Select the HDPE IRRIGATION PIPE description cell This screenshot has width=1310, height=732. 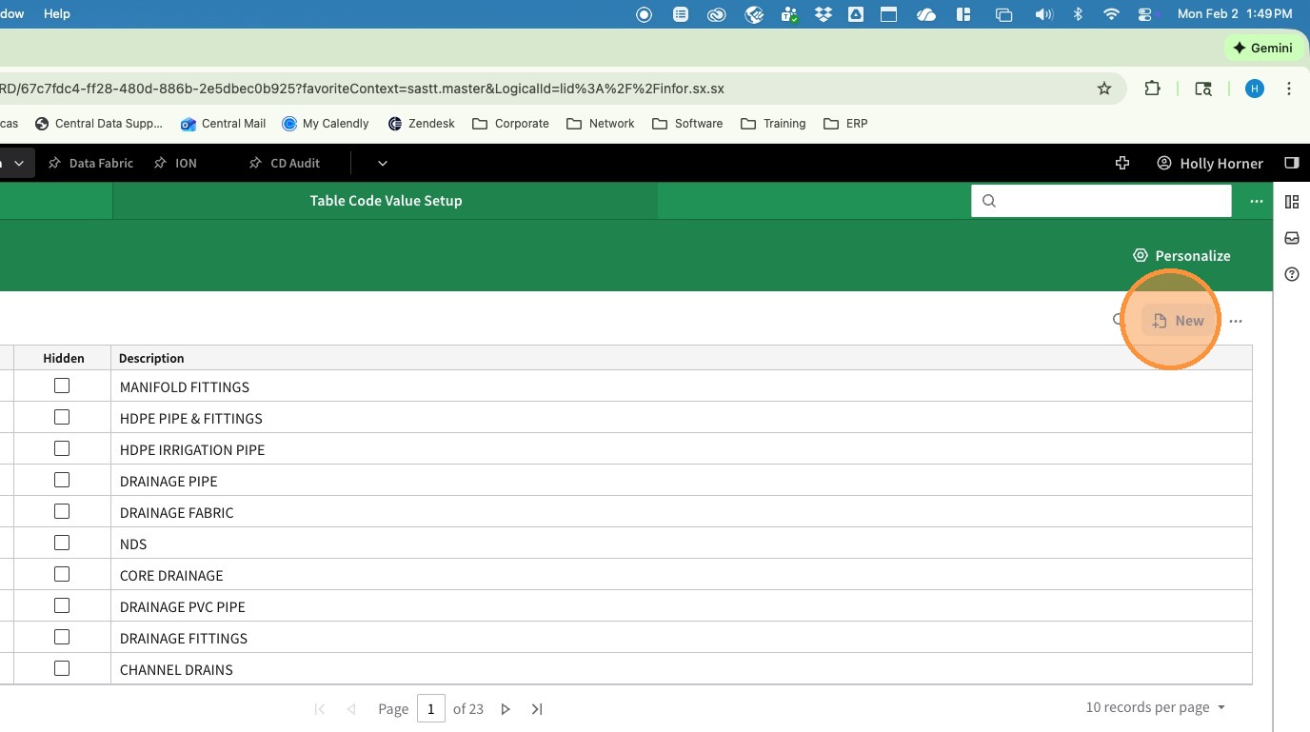coord(681,449)
